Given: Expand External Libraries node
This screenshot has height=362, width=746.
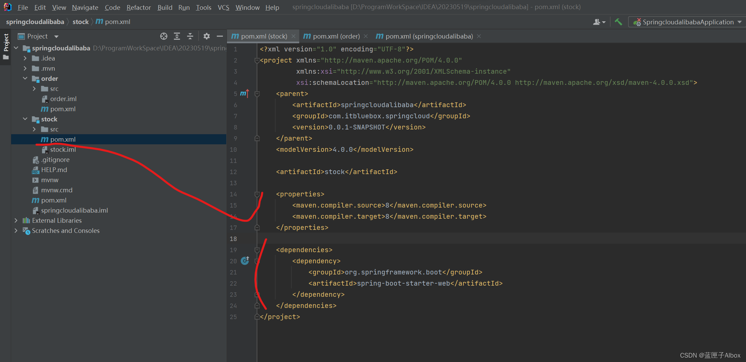Looking at the screenshot, I should [x=16, y=220].
